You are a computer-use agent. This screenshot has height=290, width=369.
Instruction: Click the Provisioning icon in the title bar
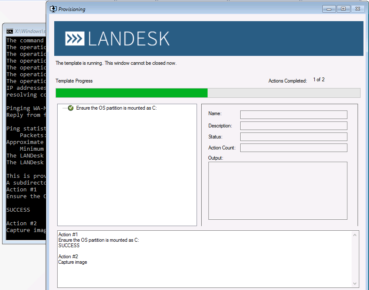click(x=53, y=8)
